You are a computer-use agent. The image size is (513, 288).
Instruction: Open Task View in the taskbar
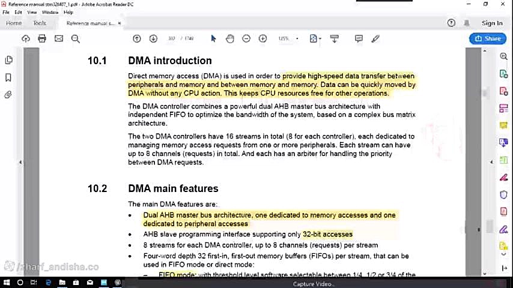click(34, 283)
